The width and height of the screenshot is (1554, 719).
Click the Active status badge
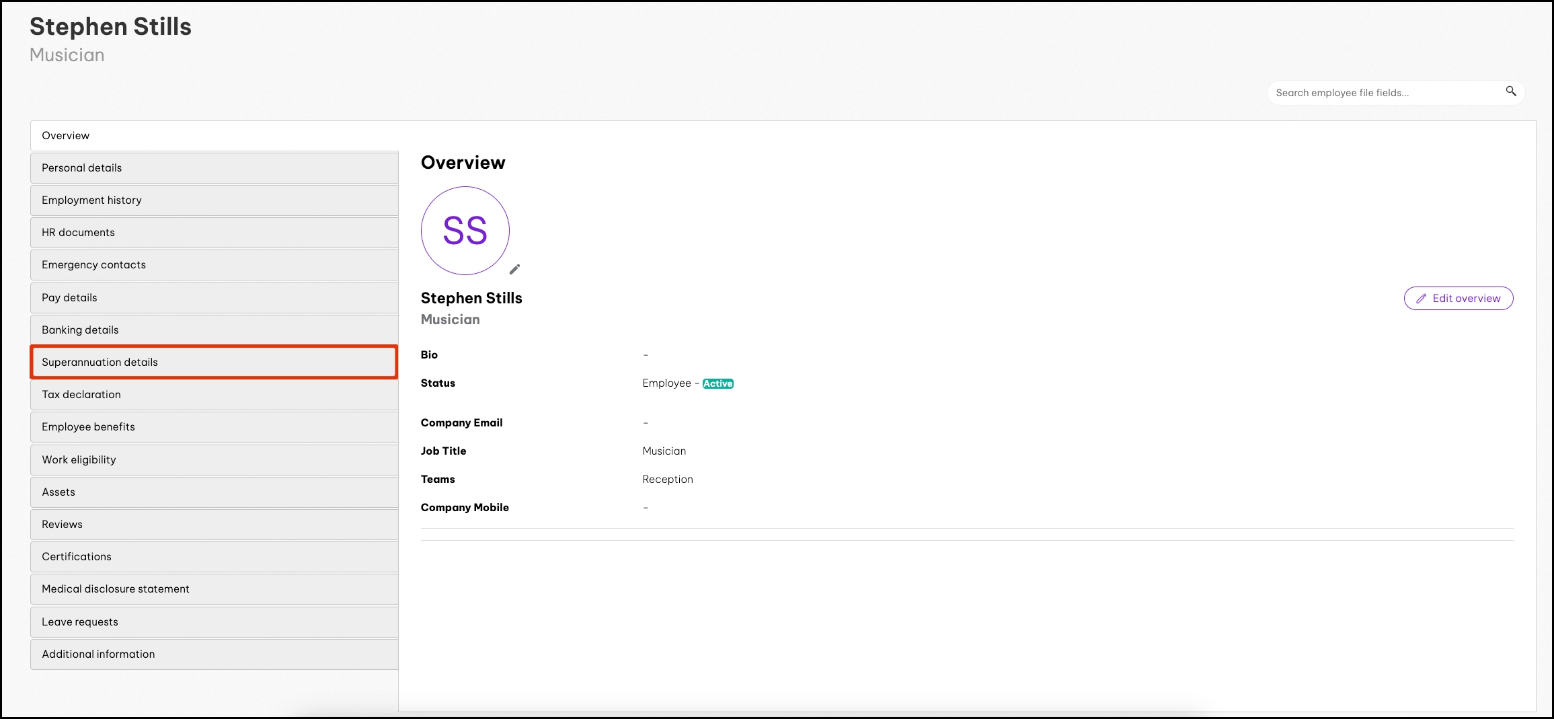coord(717,383)
